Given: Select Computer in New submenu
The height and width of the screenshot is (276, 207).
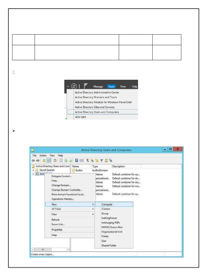Looking at the screenshot, I should [x=114, y=204].
